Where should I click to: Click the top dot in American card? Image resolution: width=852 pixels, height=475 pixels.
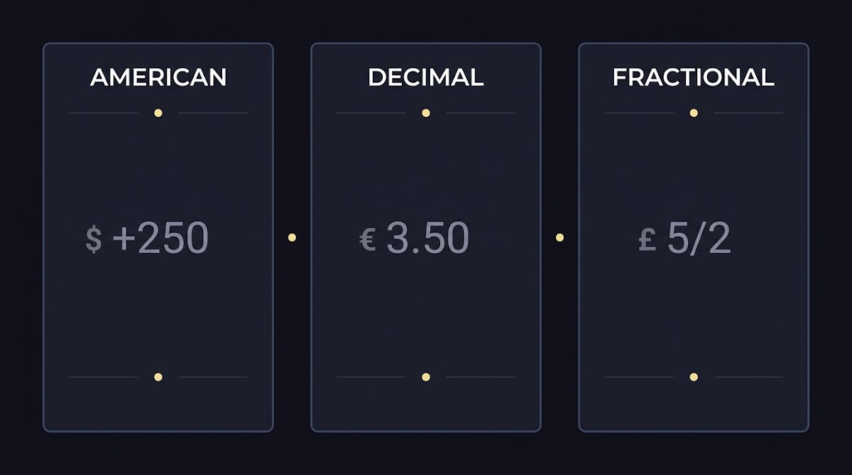tap(158, 113)
